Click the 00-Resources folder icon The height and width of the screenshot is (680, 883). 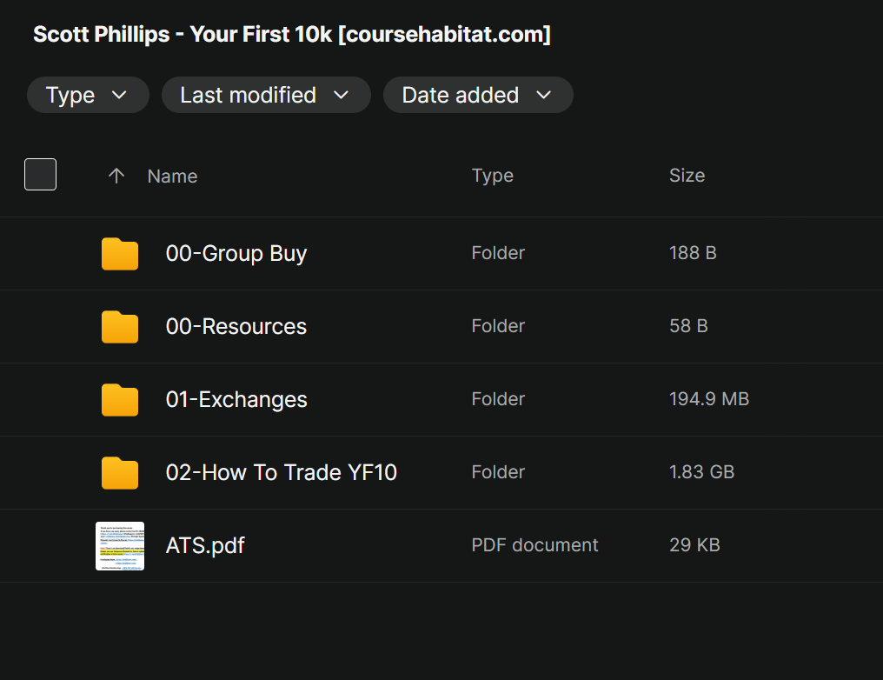(120, 327)
